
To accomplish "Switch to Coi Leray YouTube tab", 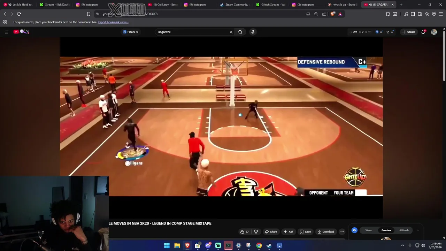I will coord(163,5).
